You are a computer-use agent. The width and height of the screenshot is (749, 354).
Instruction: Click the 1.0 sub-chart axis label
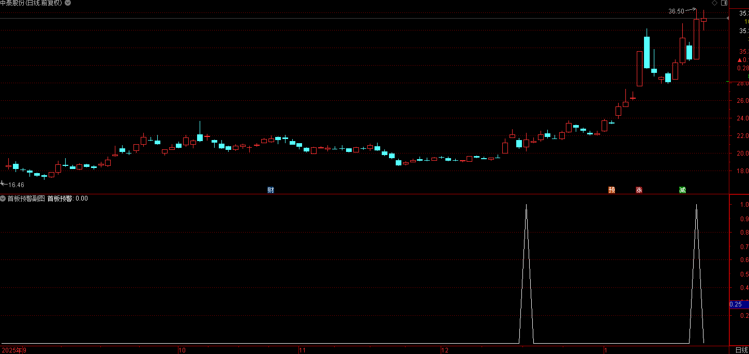pyautogui.click(x=744, y=205)
